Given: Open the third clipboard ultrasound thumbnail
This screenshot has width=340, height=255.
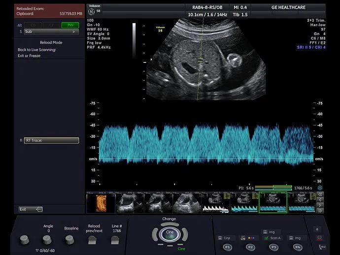Looking at the screenshot, I should (158, 202).
